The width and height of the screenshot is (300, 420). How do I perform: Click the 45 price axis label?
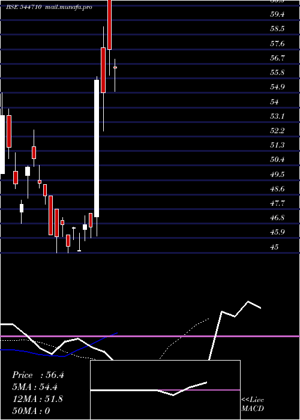click(x=275, y=247)
